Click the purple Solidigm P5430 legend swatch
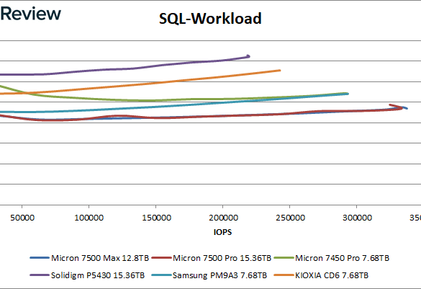 [x=40, y=275]
